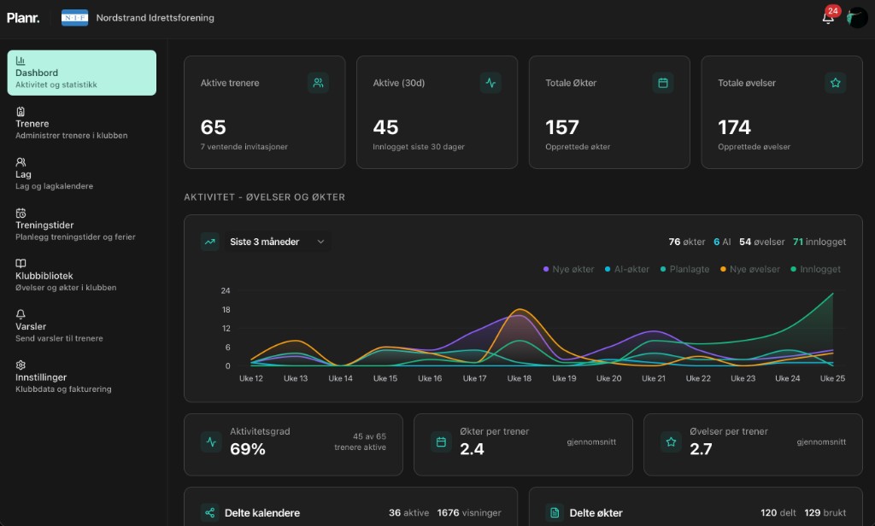Click the Innstillinger gear icon

[21, 365]
